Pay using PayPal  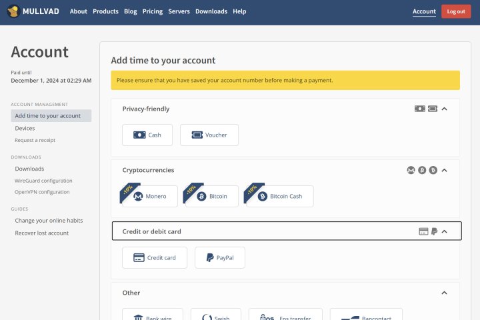(219, 257)
